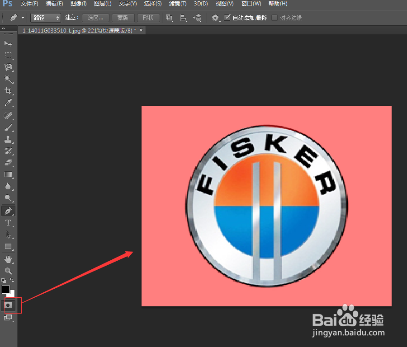
Task: Select the Horizontal Type tool
Action: coord(8,223)
